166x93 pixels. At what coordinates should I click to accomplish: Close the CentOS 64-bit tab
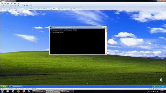pos(36,9)
